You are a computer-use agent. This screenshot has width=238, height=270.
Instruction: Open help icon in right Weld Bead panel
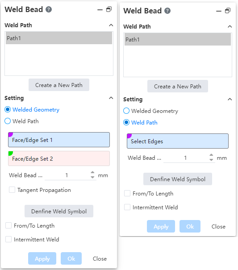pos(167,11)
